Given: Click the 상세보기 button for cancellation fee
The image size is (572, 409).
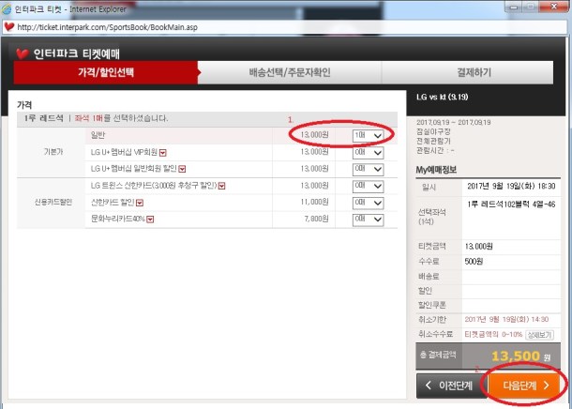Looking at the screenshot, I should (x=539, y=335).
